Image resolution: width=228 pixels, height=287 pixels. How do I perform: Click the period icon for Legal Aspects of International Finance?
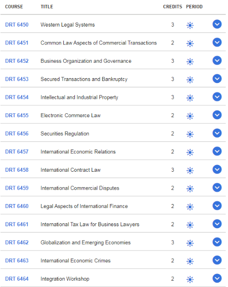pos(190,206)
